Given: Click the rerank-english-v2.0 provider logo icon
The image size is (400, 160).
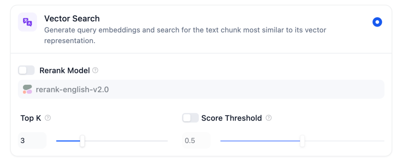Looking at the screenshot, I should [27, 89].
